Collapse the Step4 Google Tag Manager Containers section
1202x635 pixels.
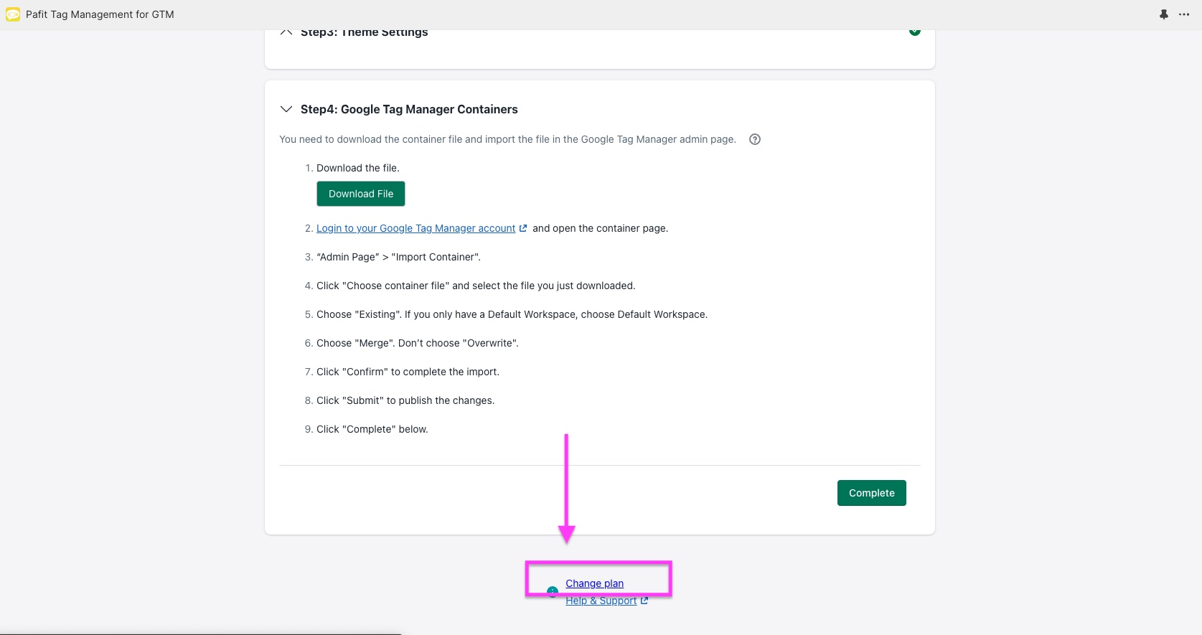coord(286,109)
